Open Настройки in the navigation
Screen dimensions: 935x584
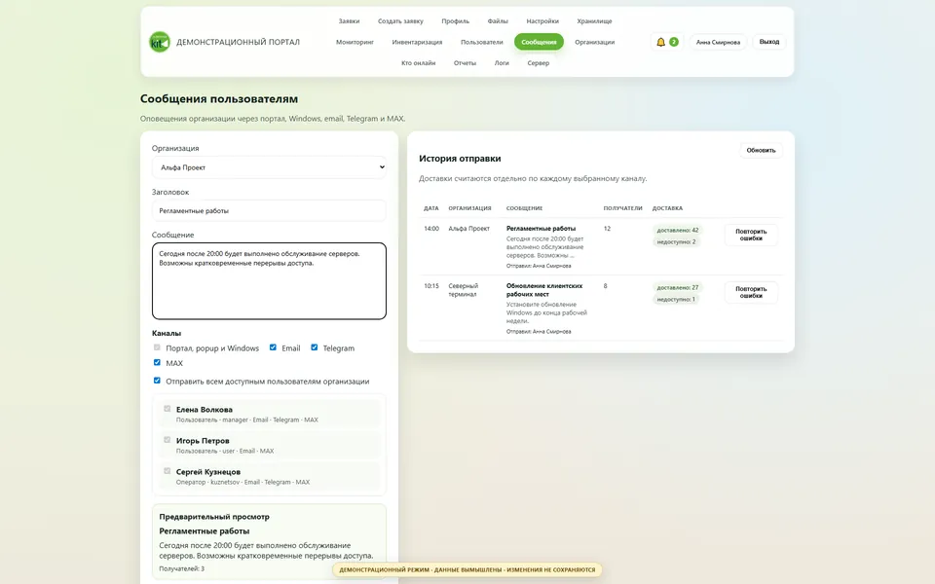tap(542, 20)
